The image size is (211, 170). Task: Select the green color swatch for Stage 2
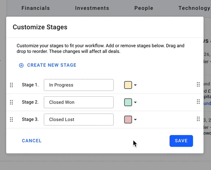click(128, 103)
